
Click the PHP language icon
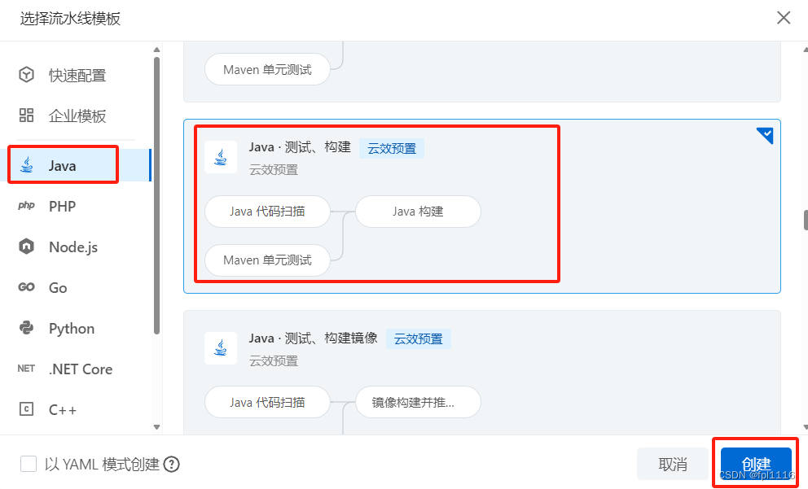pos(25,206)
